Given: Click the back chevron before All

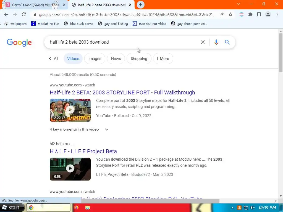Looking at the screenshot, I should coord(50,59).
